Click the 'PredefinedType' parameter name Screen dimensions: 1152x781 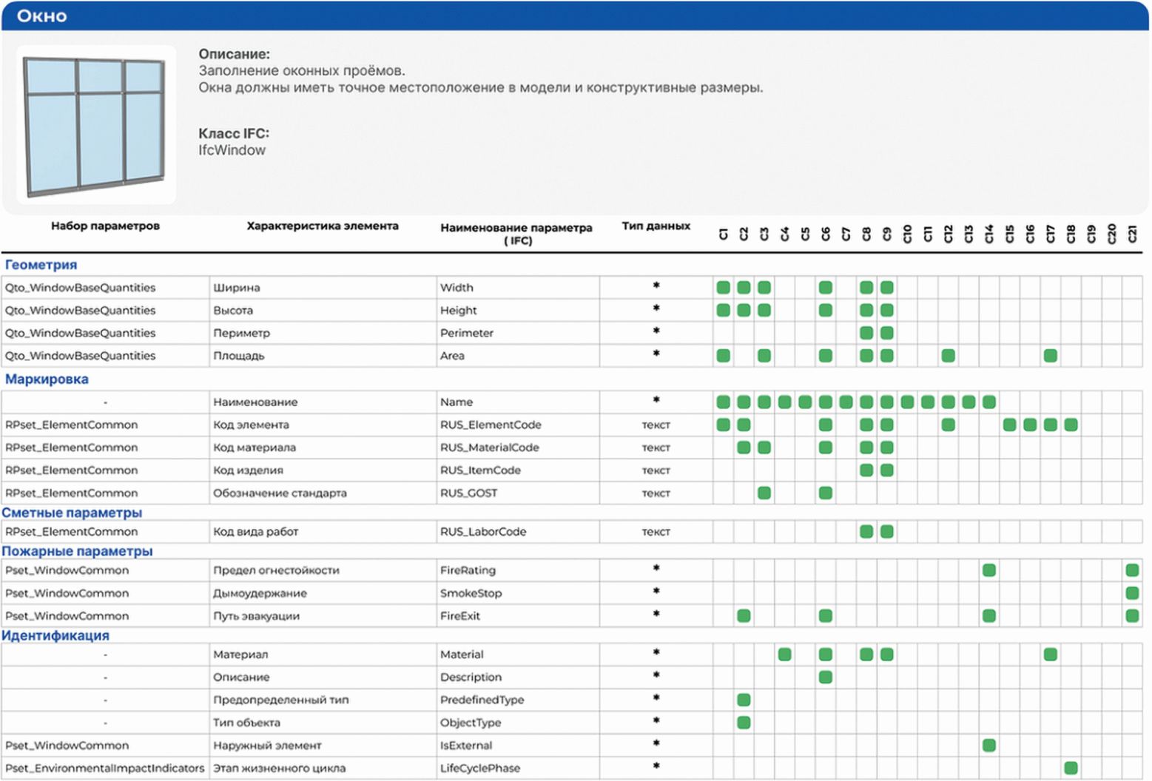[x=482, y=700]
